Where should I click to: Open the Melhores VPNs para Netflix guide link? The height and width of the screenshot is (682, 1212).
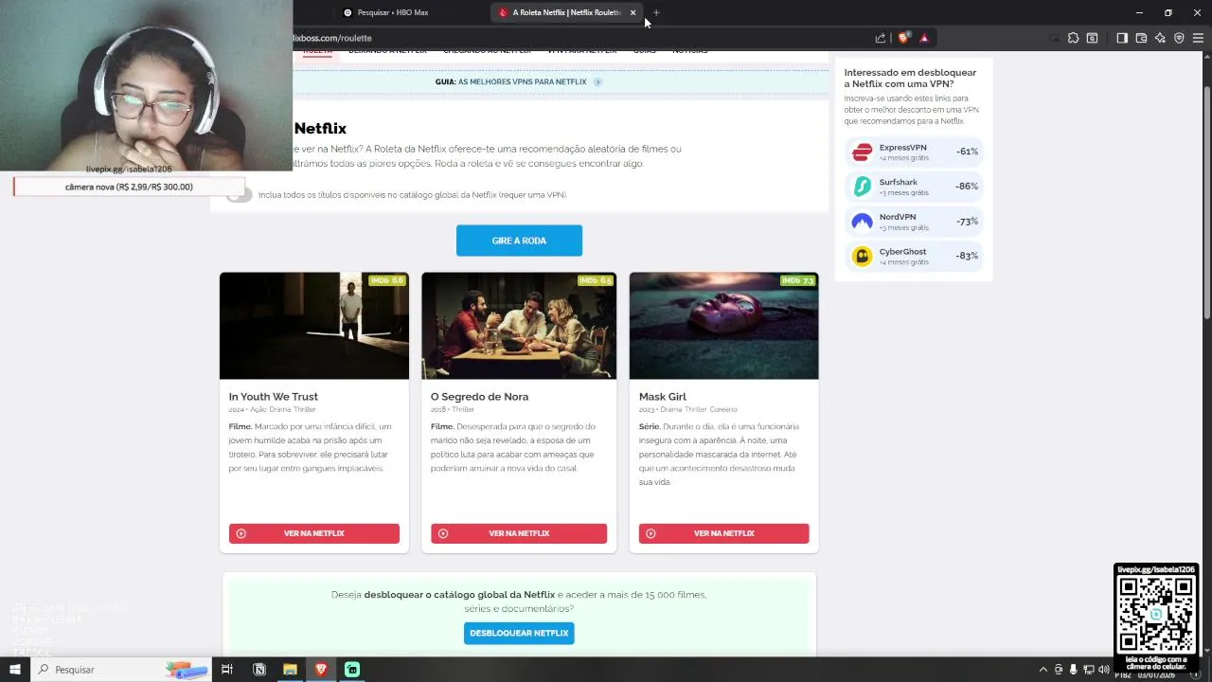[x=522, y=82]
